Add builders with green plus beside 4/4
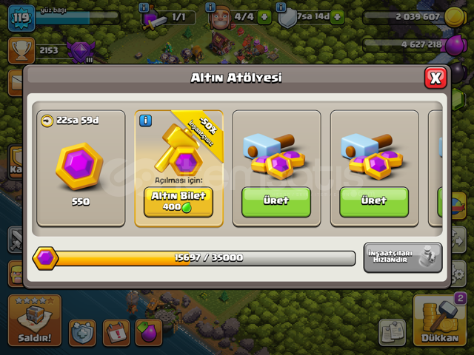 click(264, 17)
